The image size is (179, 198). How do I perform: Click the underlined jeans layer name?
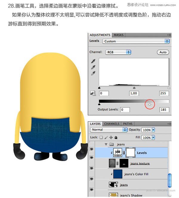click(x=124, y=185)
